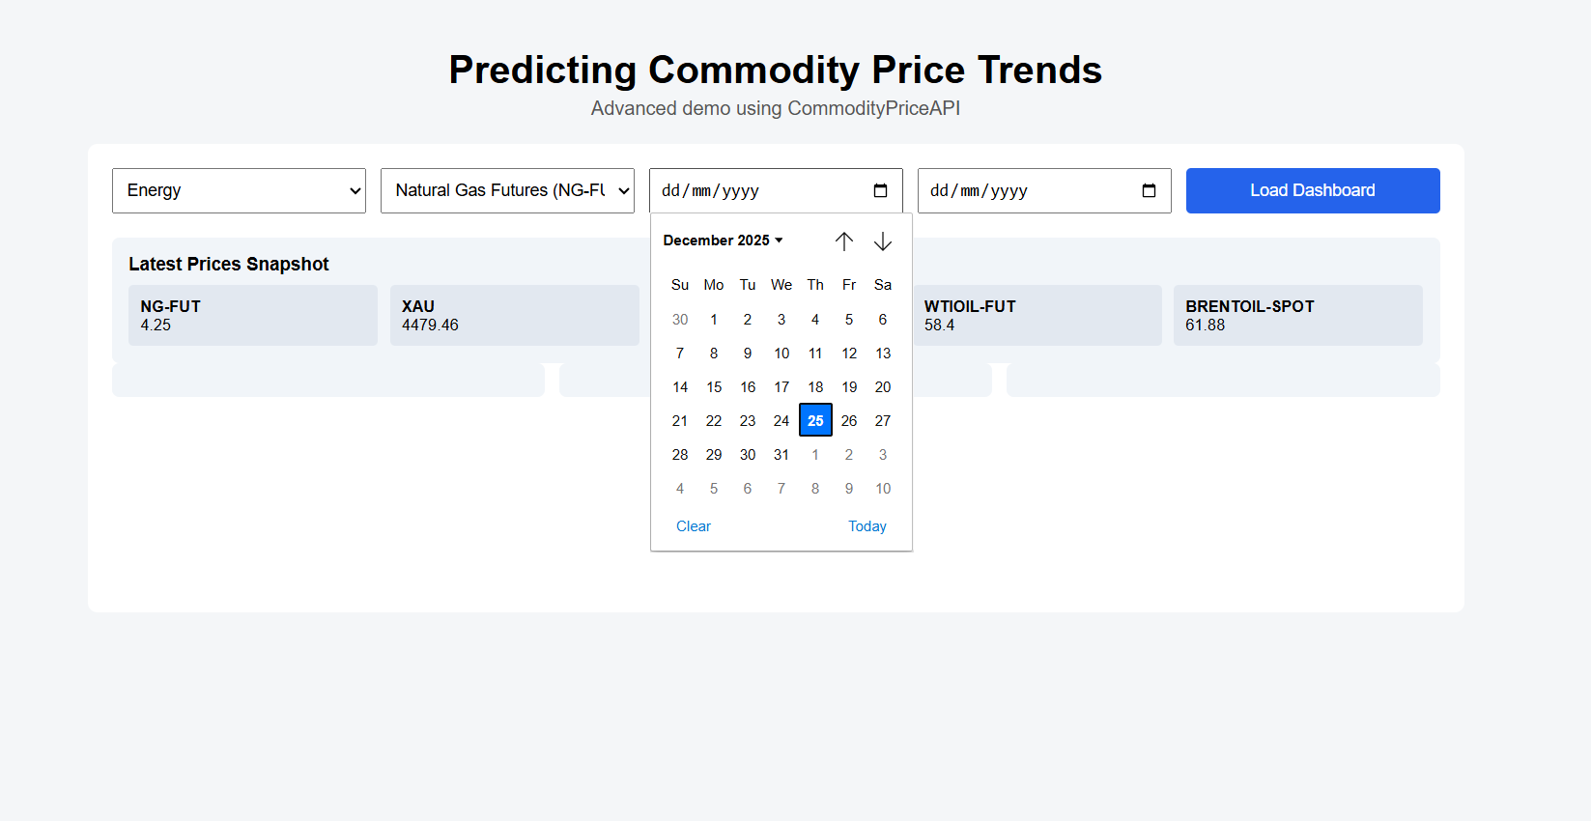1591x821 pixels.
Task: Click the Today link in calendar
Action: (867, 526)
